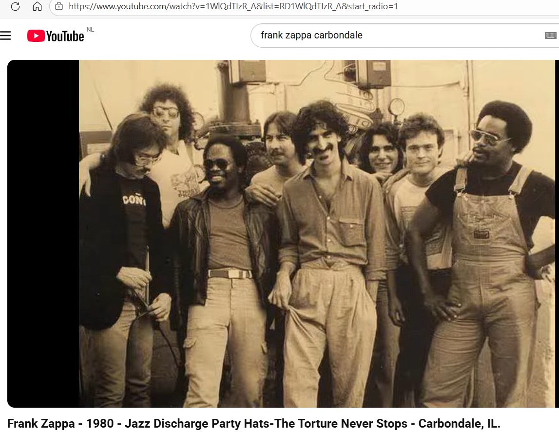Click the red YouTube play logo icon
Image resolution: width=559 pixels, height=432 pixels.
[36, 36]
